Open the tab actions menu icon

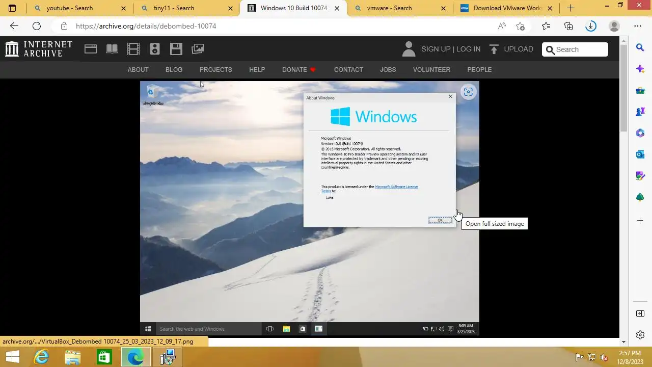pos(12,8)
